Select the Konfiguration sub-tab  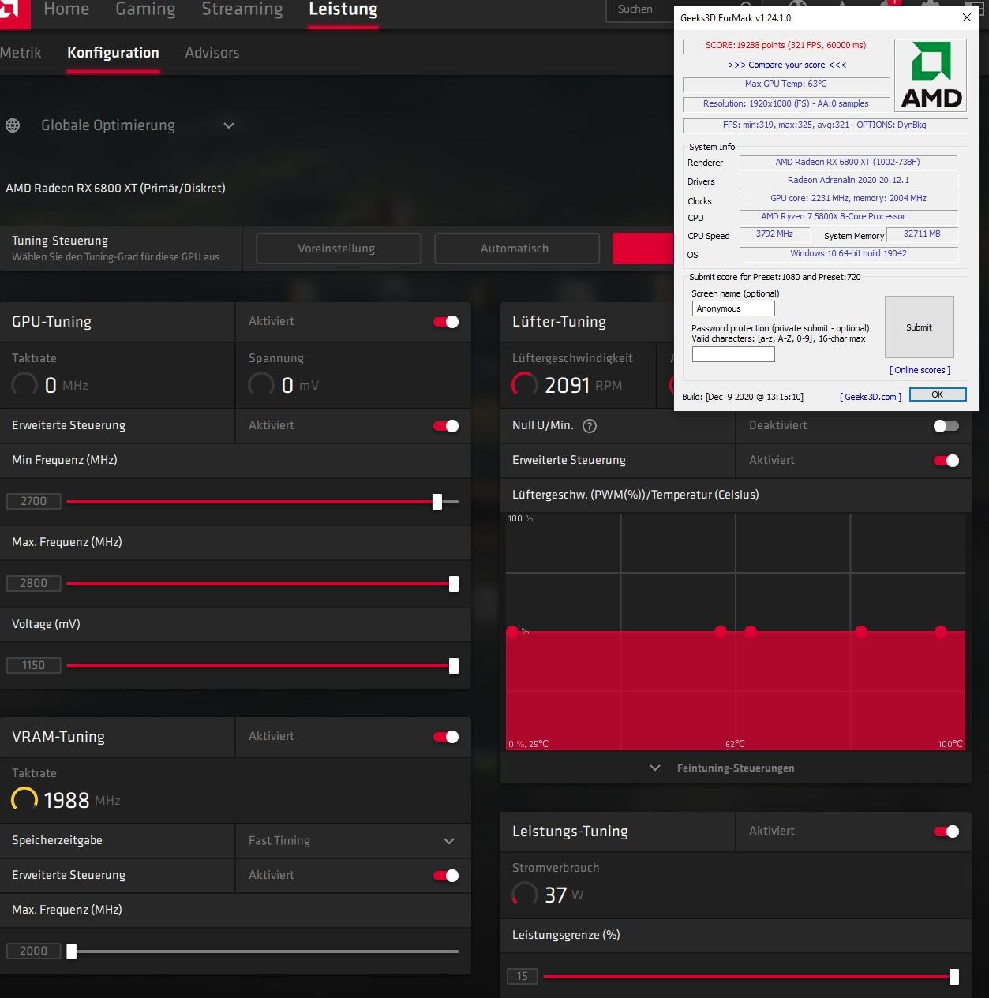[x=113, y=53]
